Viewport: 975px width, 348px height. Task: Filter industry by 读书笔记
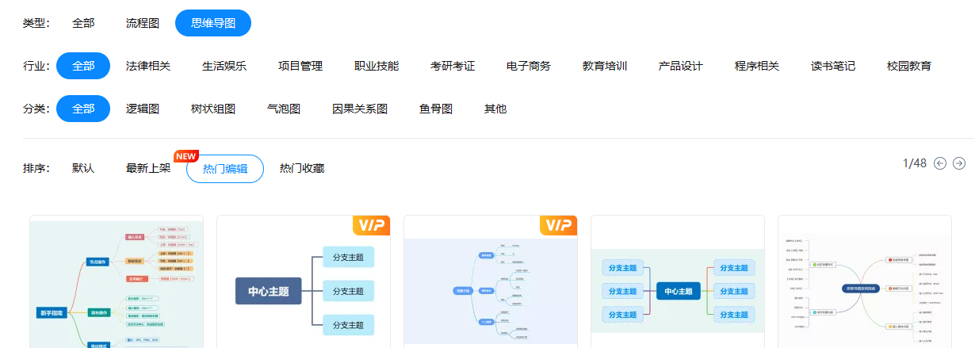pos(833,66)
